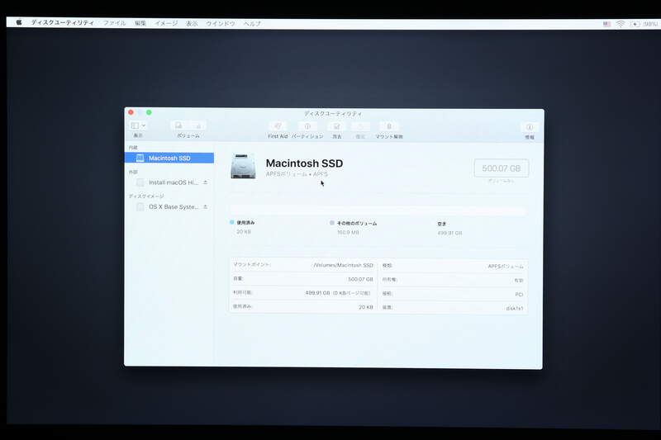Click the disk usage bar
Image resolution: width=661 pixels, height=440 pixels.
pos(378,209)
